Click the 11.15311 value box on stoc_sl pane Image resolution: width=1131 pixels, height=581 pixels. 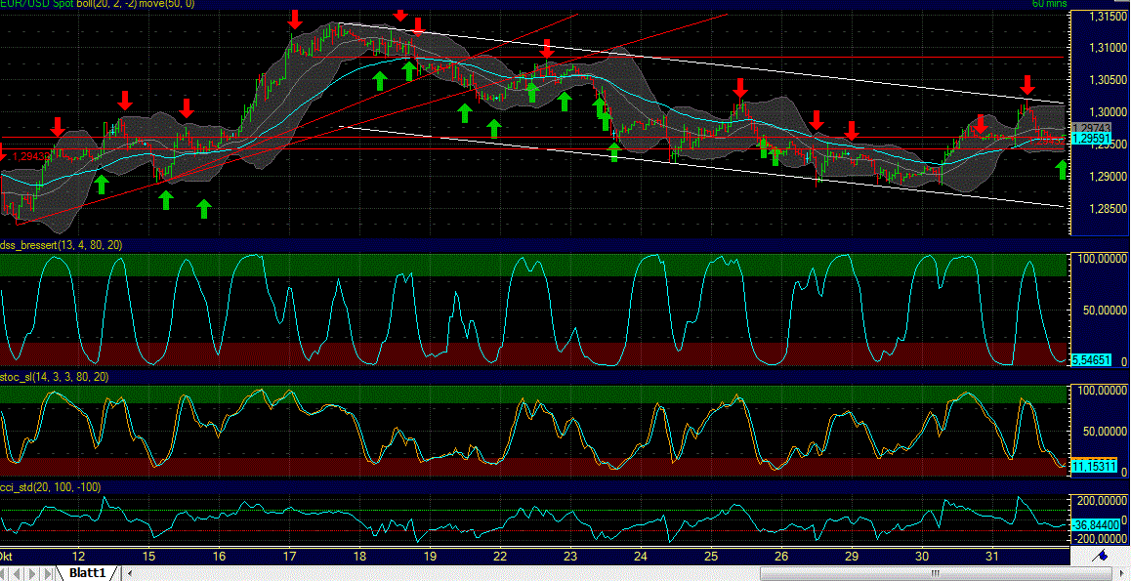(x=1096, y=468)
